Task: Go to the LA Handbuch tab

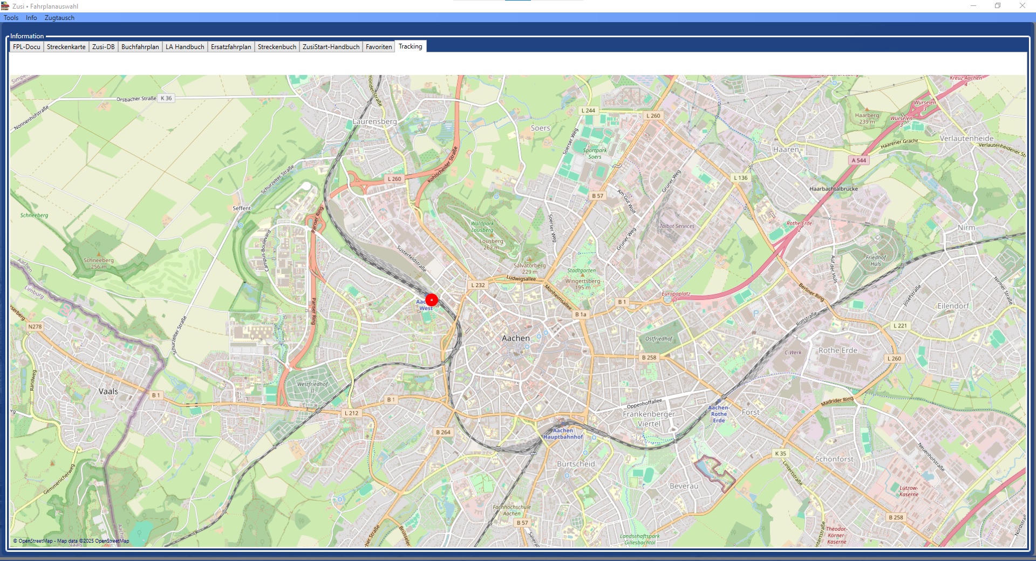Action: click(185, 47)
